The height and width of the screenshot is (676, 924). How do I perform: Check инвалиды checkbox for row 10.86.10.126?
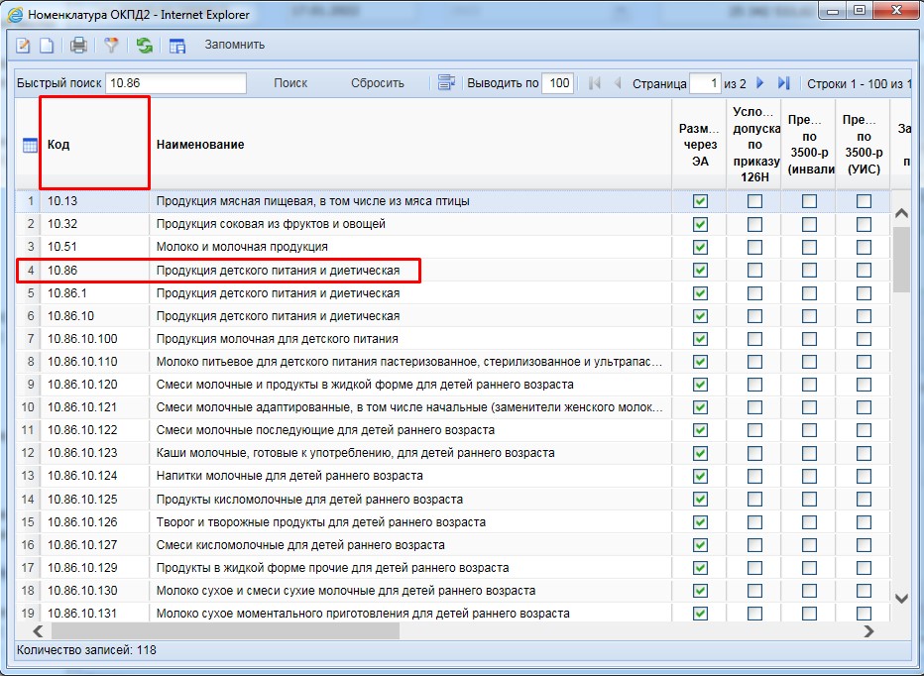810,522
